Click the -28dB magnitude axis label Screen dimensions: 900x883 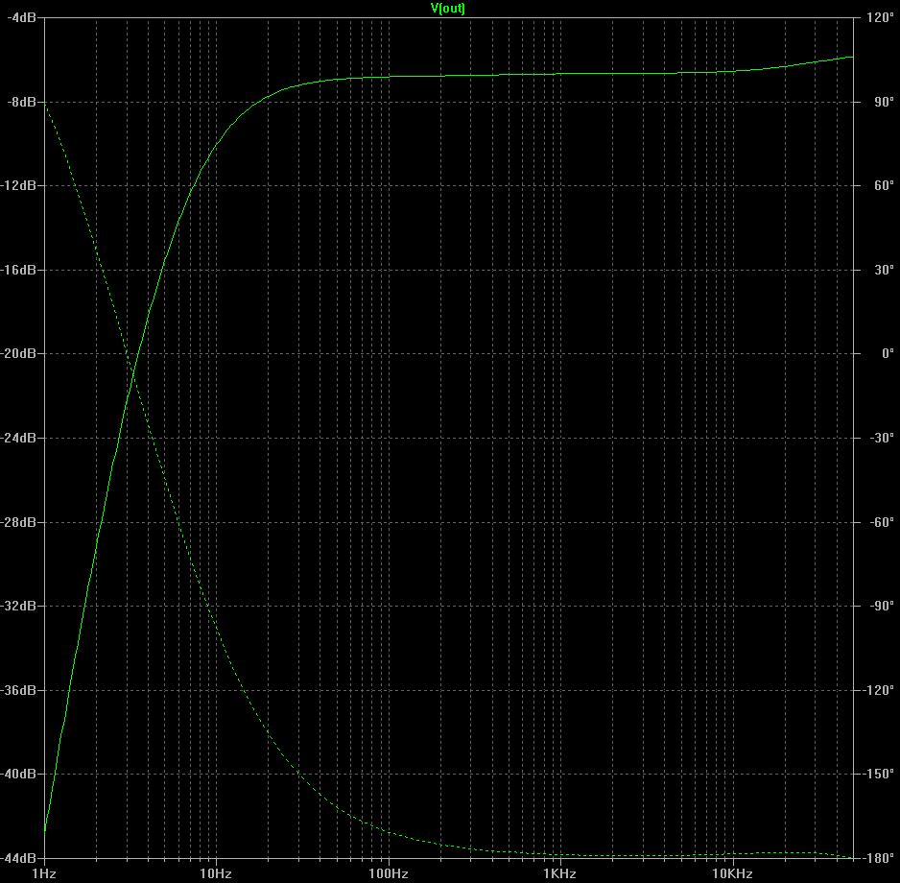pyautogui.click(x=18, y=522)
